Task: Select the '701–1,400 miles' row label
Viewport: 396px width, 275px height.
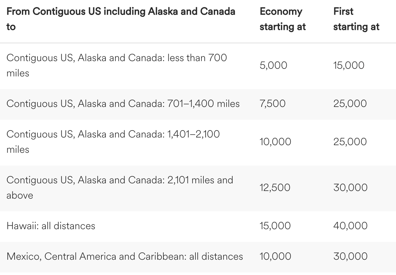Action: pos(123,103)
